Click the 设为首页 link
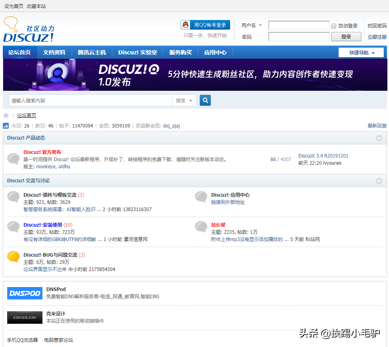This screenshot has height=347, width=389. tap(14, 6)
